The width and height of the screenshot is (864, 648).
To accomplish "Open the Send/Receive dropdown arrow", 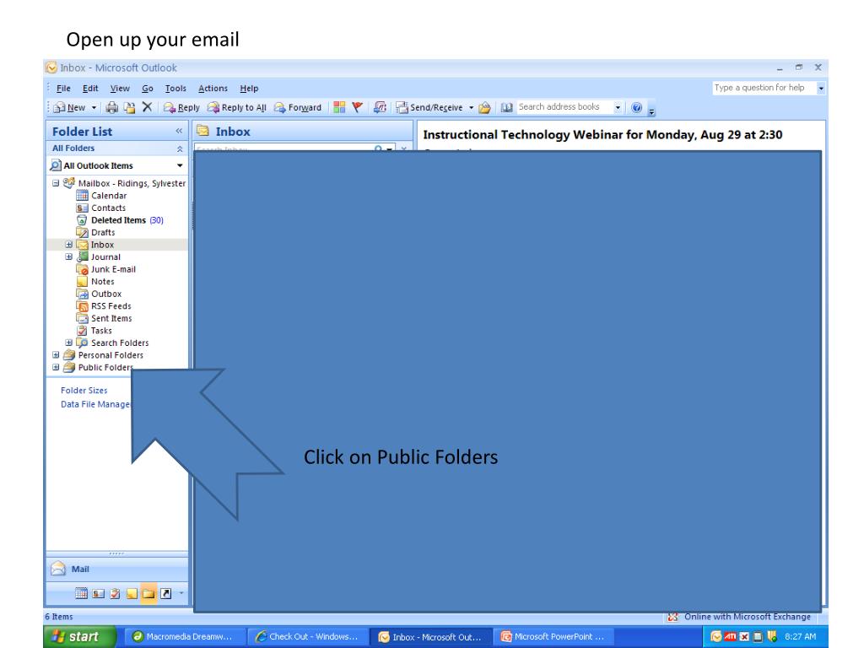I will point(471,107).
